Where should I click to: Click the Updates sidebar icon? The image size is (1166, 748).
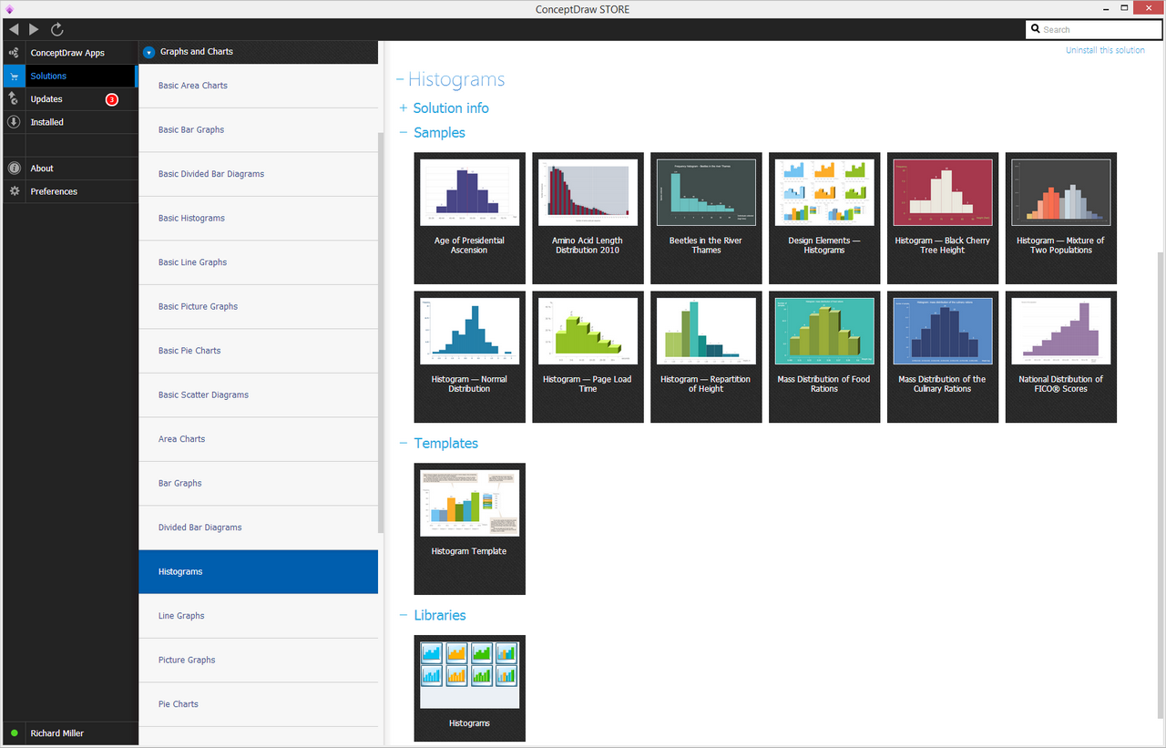click(x=14, y=98)
